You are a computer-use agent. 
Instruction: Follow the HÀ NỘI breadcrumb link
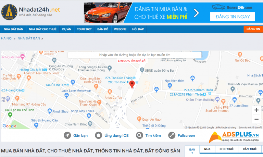(7, 38)
